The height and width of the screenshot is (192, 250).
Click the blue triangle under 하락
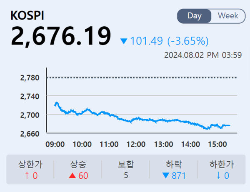click(166, 176)
